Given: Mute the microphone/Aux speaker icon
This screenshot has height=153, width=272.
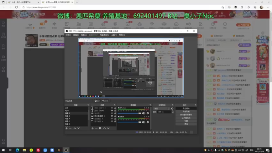Looking at the screenshot, I should [x=143, y=113].
